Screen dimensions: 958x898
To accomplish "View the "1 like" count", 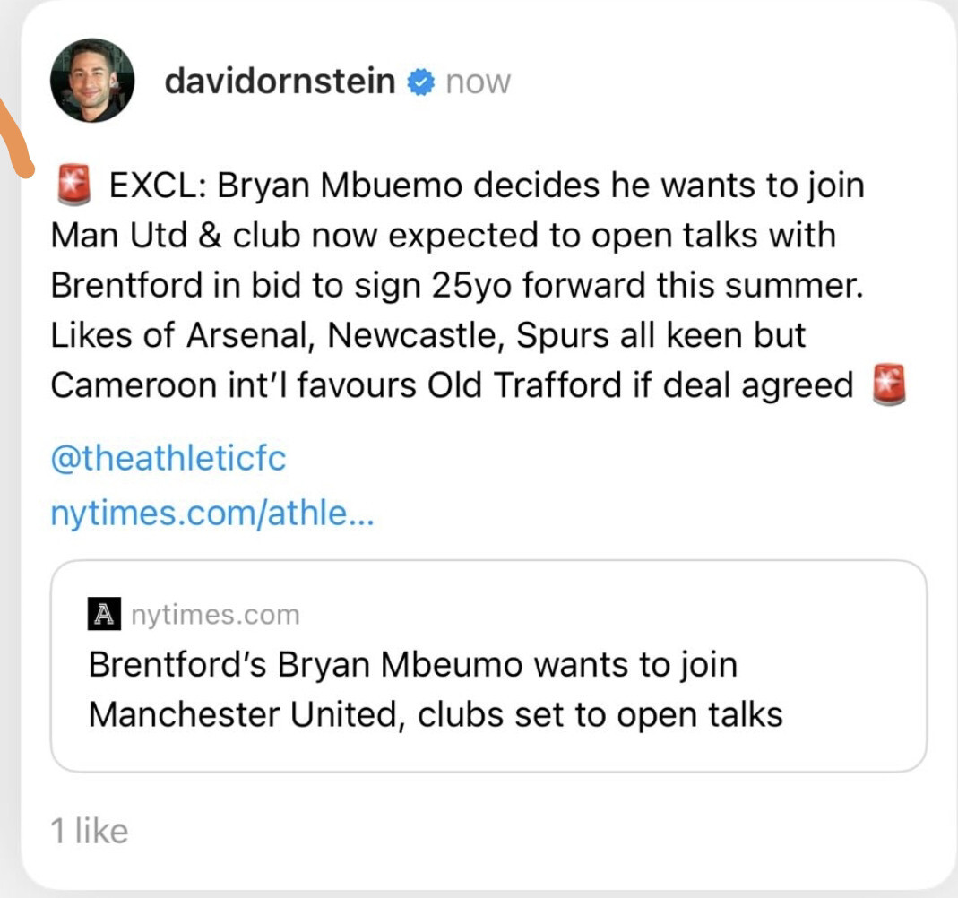I will [x=90, y=831].
